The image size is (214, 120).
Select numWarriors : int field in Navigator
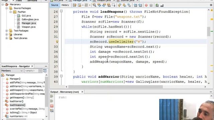19,116
